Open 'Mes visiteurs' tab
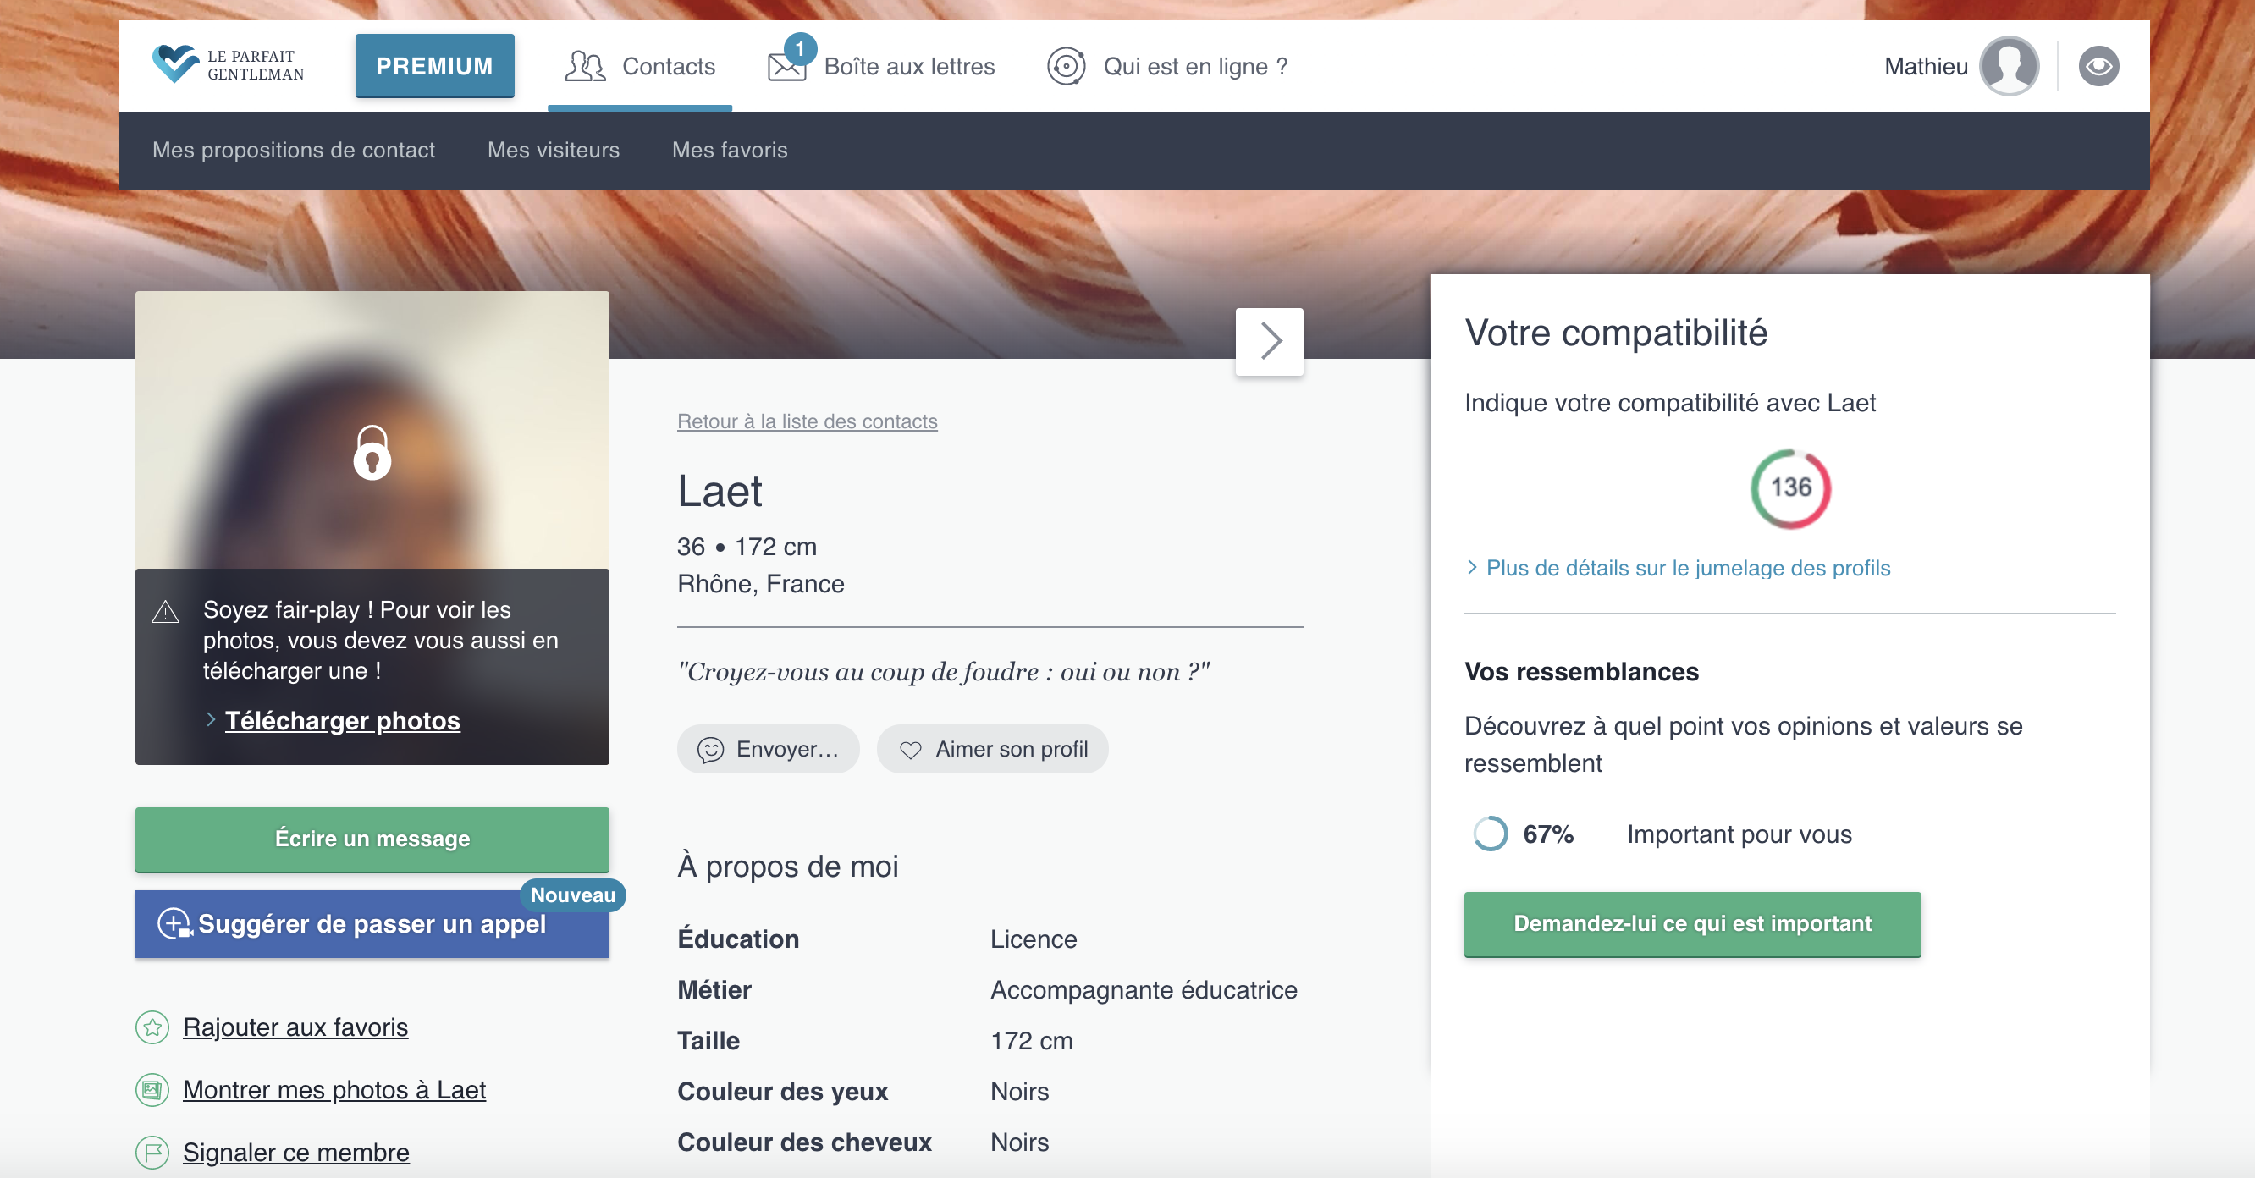The height and width of the screenshot is (1178, 2255). click(x=554, y=150)
